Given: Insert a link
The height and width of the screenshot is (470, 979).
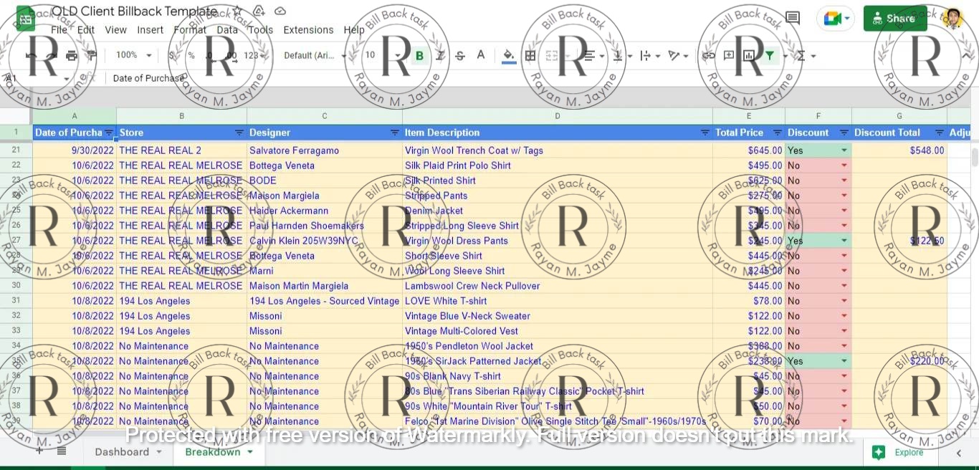Looking at the screenshot, I should [709, 55].
